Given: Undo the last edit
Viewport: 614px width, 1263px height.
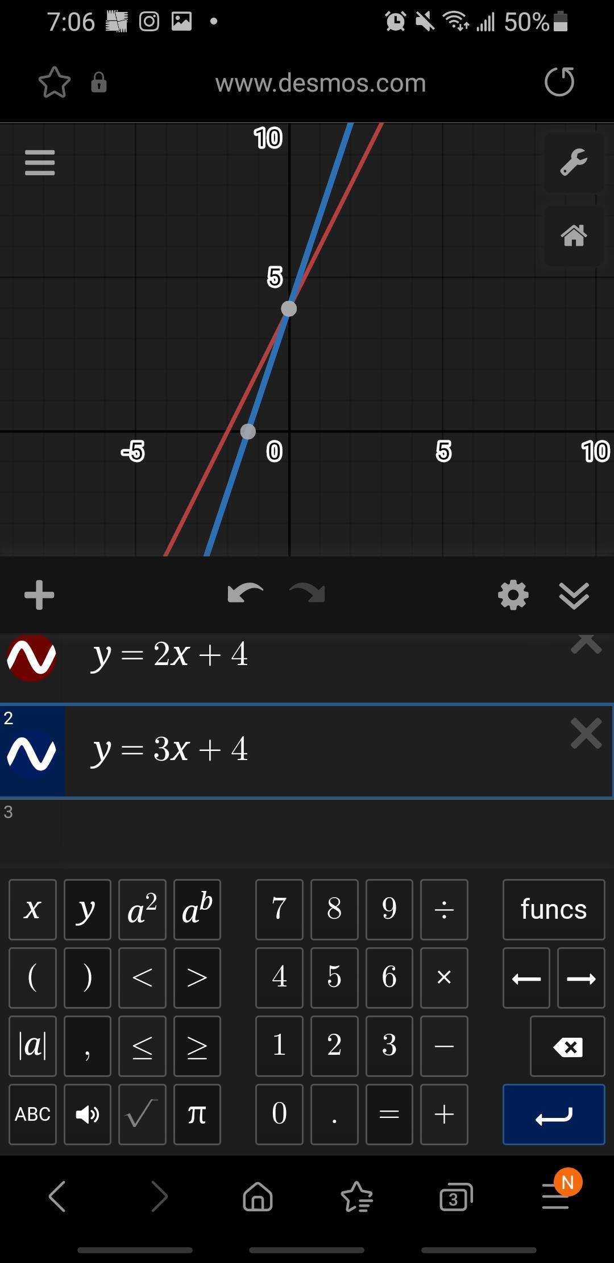Looking at the screenshot, I should click(245, 593).
